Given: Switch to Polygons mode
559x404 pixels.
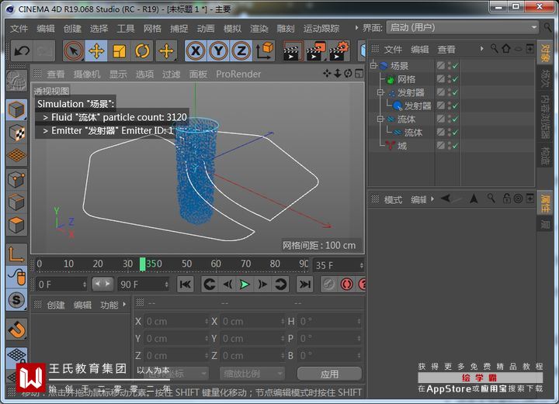Looking at the screenshot, I should pyautogui.click(x=16, y=225).
